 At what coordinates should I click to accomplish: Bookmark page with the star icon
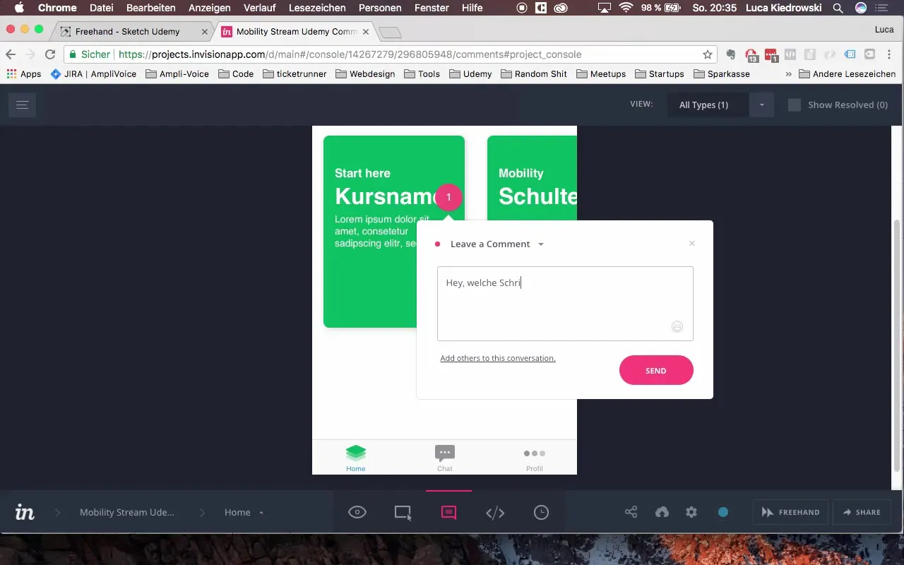click(707, 54)
